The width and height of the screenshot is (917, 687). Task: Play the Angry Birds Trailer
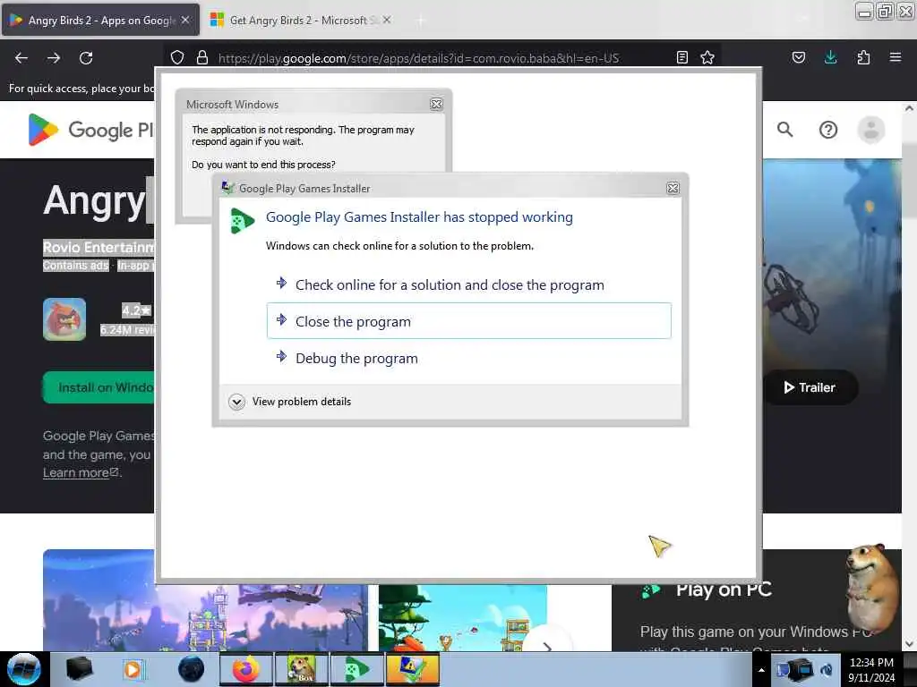(810, 387)
